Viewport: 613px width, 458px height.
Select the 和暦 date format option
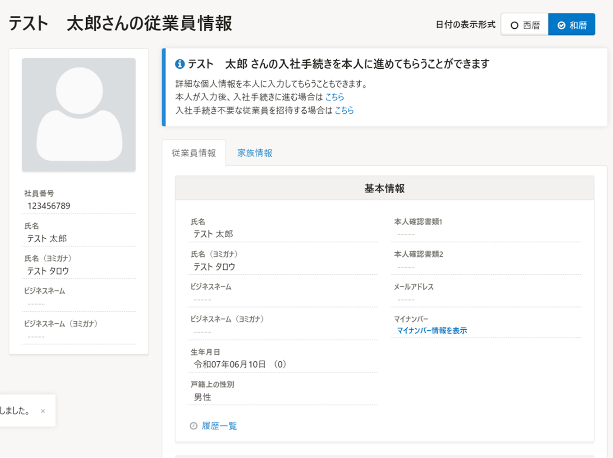tap(572, 25)
